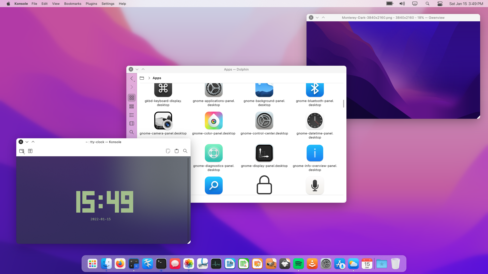The height and width of the screenshot is (274, 488).
Task: Select the microphone app icon in Dolphin
Action: (315, 185)
